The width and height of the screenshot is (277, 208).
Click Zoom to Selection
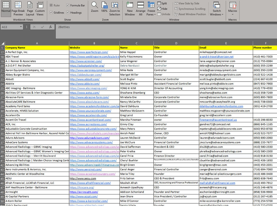[115, 9]
